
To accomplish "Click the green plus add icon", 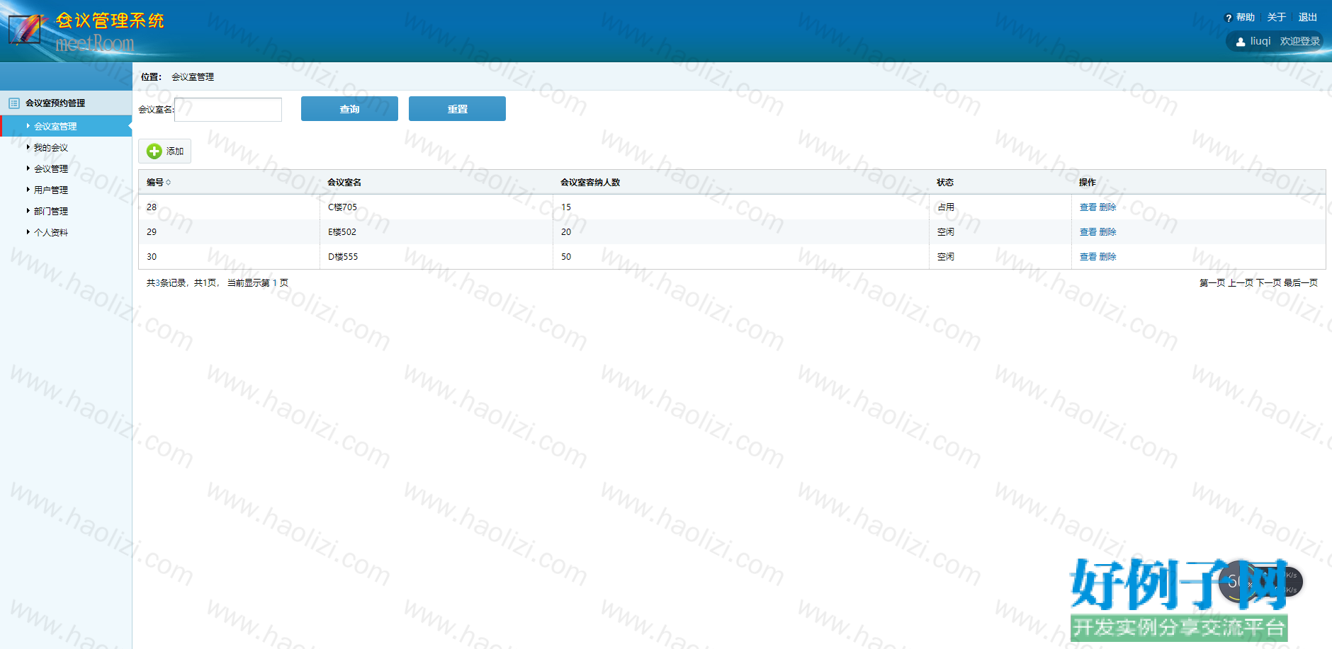I will [x=154, y=151].
